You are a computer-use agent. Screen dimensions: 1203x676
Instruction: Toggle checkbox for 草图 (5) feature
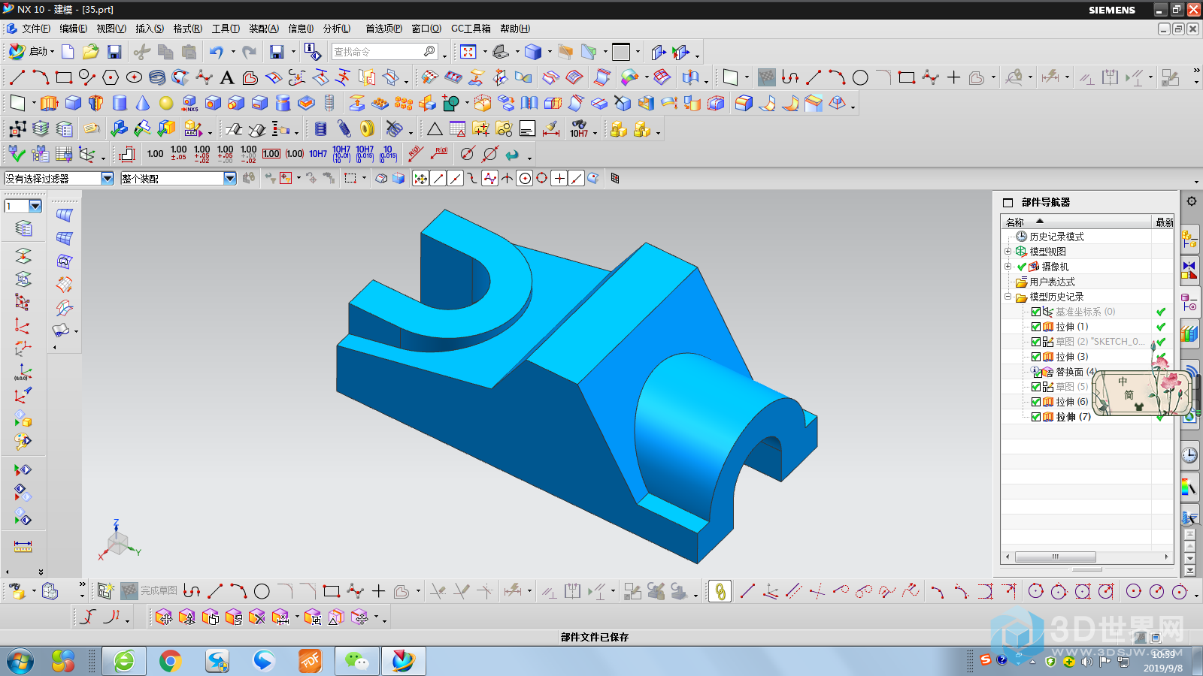(1036, 387)
